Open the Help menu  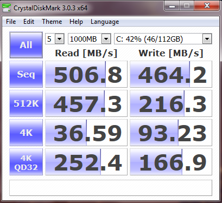pyautogui.click(x=76, y=22)
